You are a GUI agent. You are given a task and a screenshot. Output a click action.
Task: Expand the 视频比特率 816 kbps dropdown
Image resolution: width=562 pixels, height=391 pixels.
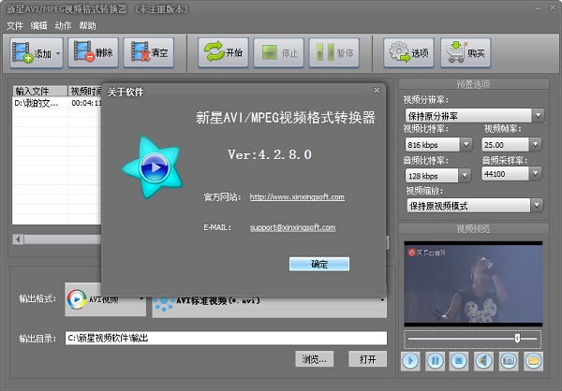(466, 145)
